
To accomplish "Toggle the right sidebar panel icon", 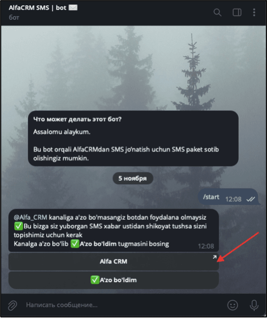I will (x=237, y=12).
